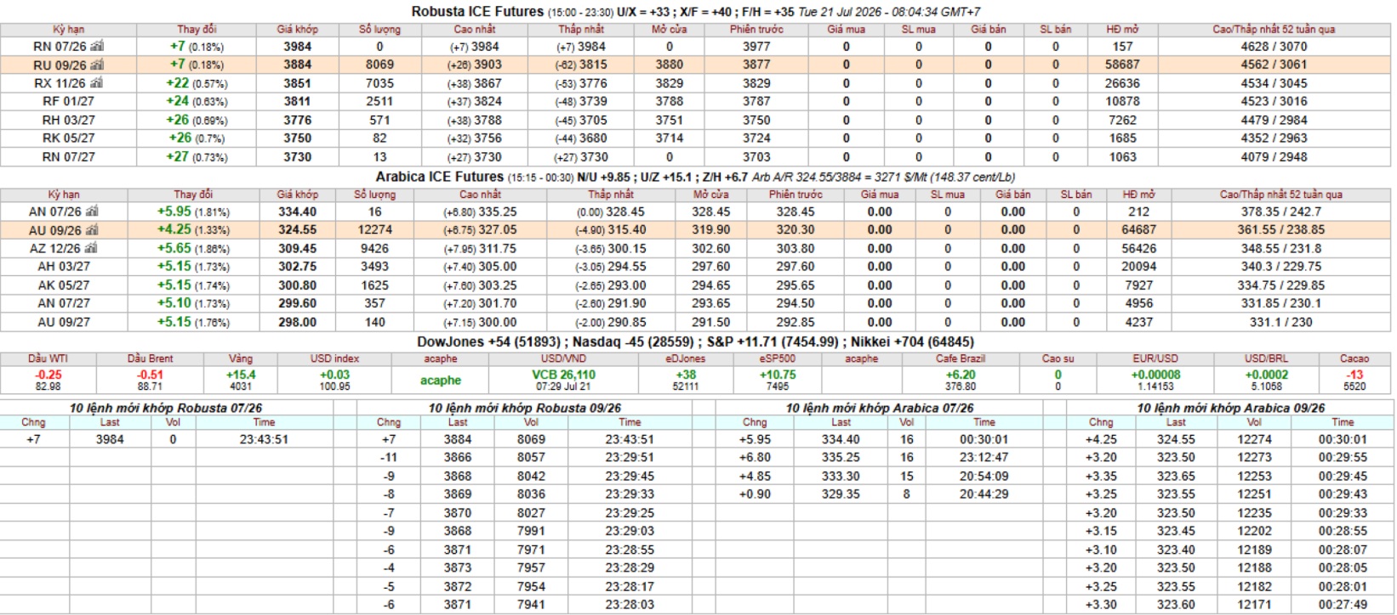Image resolution: width=1397 pixels, height=615 pixels.
Task: Click the green acaphe link
Action: (x=441, y=381)
